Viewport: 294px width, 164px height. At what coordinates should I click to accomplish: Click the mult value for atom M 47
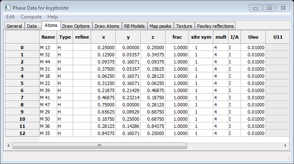click(x=221, y=105)
